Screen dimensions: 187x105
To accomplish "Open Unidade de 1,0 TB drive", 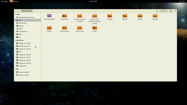I will 27,57.
